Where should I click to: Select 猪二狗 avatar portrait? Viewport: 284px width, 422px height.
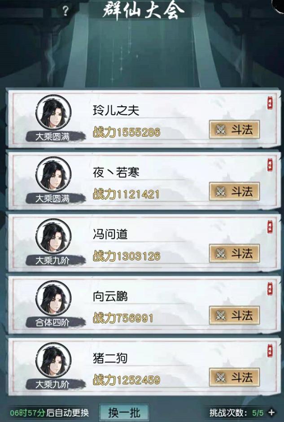54,360
